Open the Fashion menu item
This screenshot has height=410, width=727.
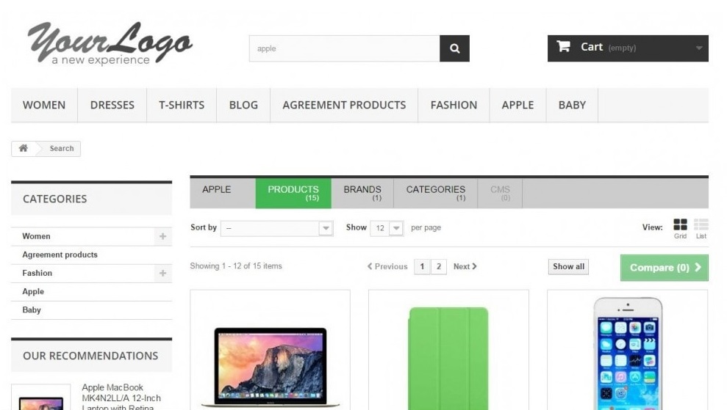pos(454,105)
